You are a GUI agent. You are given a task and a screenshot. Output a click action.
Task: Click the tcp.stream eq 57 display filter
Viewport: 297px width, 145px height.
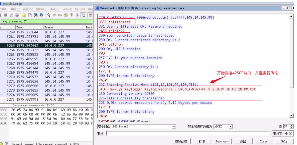click(47, 21)
